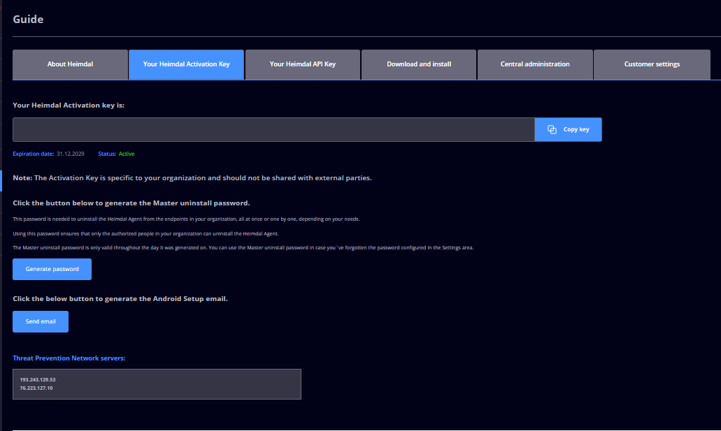This screenshot has height=431, width=721.
Task: Click the Active status value
Action: (127, 154)
